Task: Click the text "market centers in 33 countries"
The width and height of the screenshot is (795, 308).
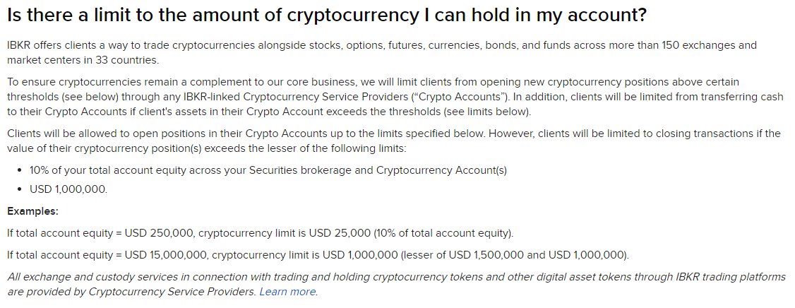Action: (83, 60)
